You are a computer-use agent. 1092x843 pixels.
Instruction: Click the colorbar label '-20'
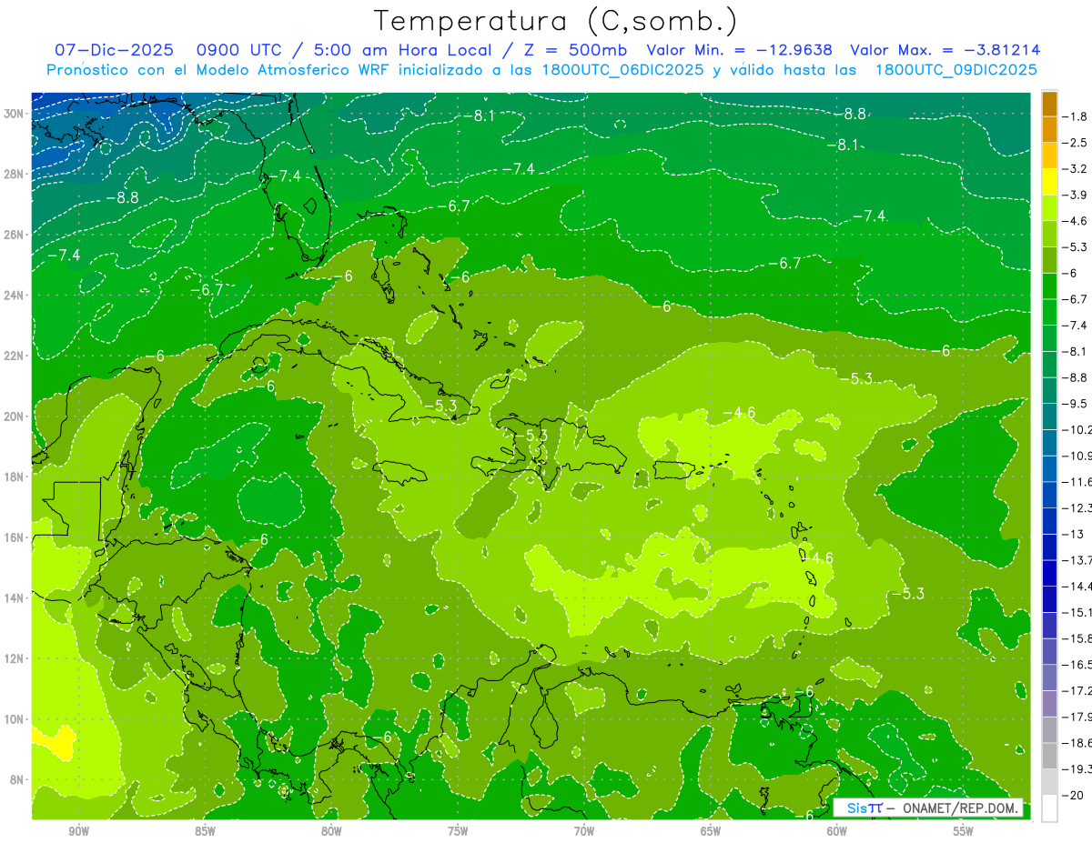pos(1072,796)
